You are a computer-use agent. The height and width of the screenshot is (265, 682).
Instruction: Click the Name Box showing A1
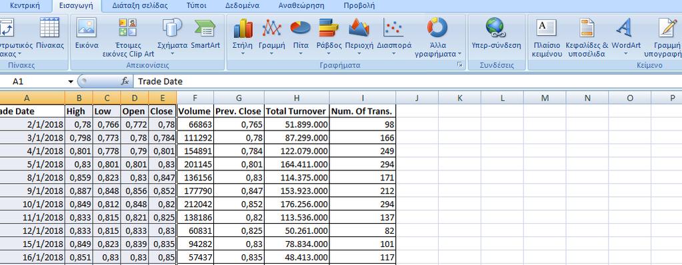coord(33,82)
